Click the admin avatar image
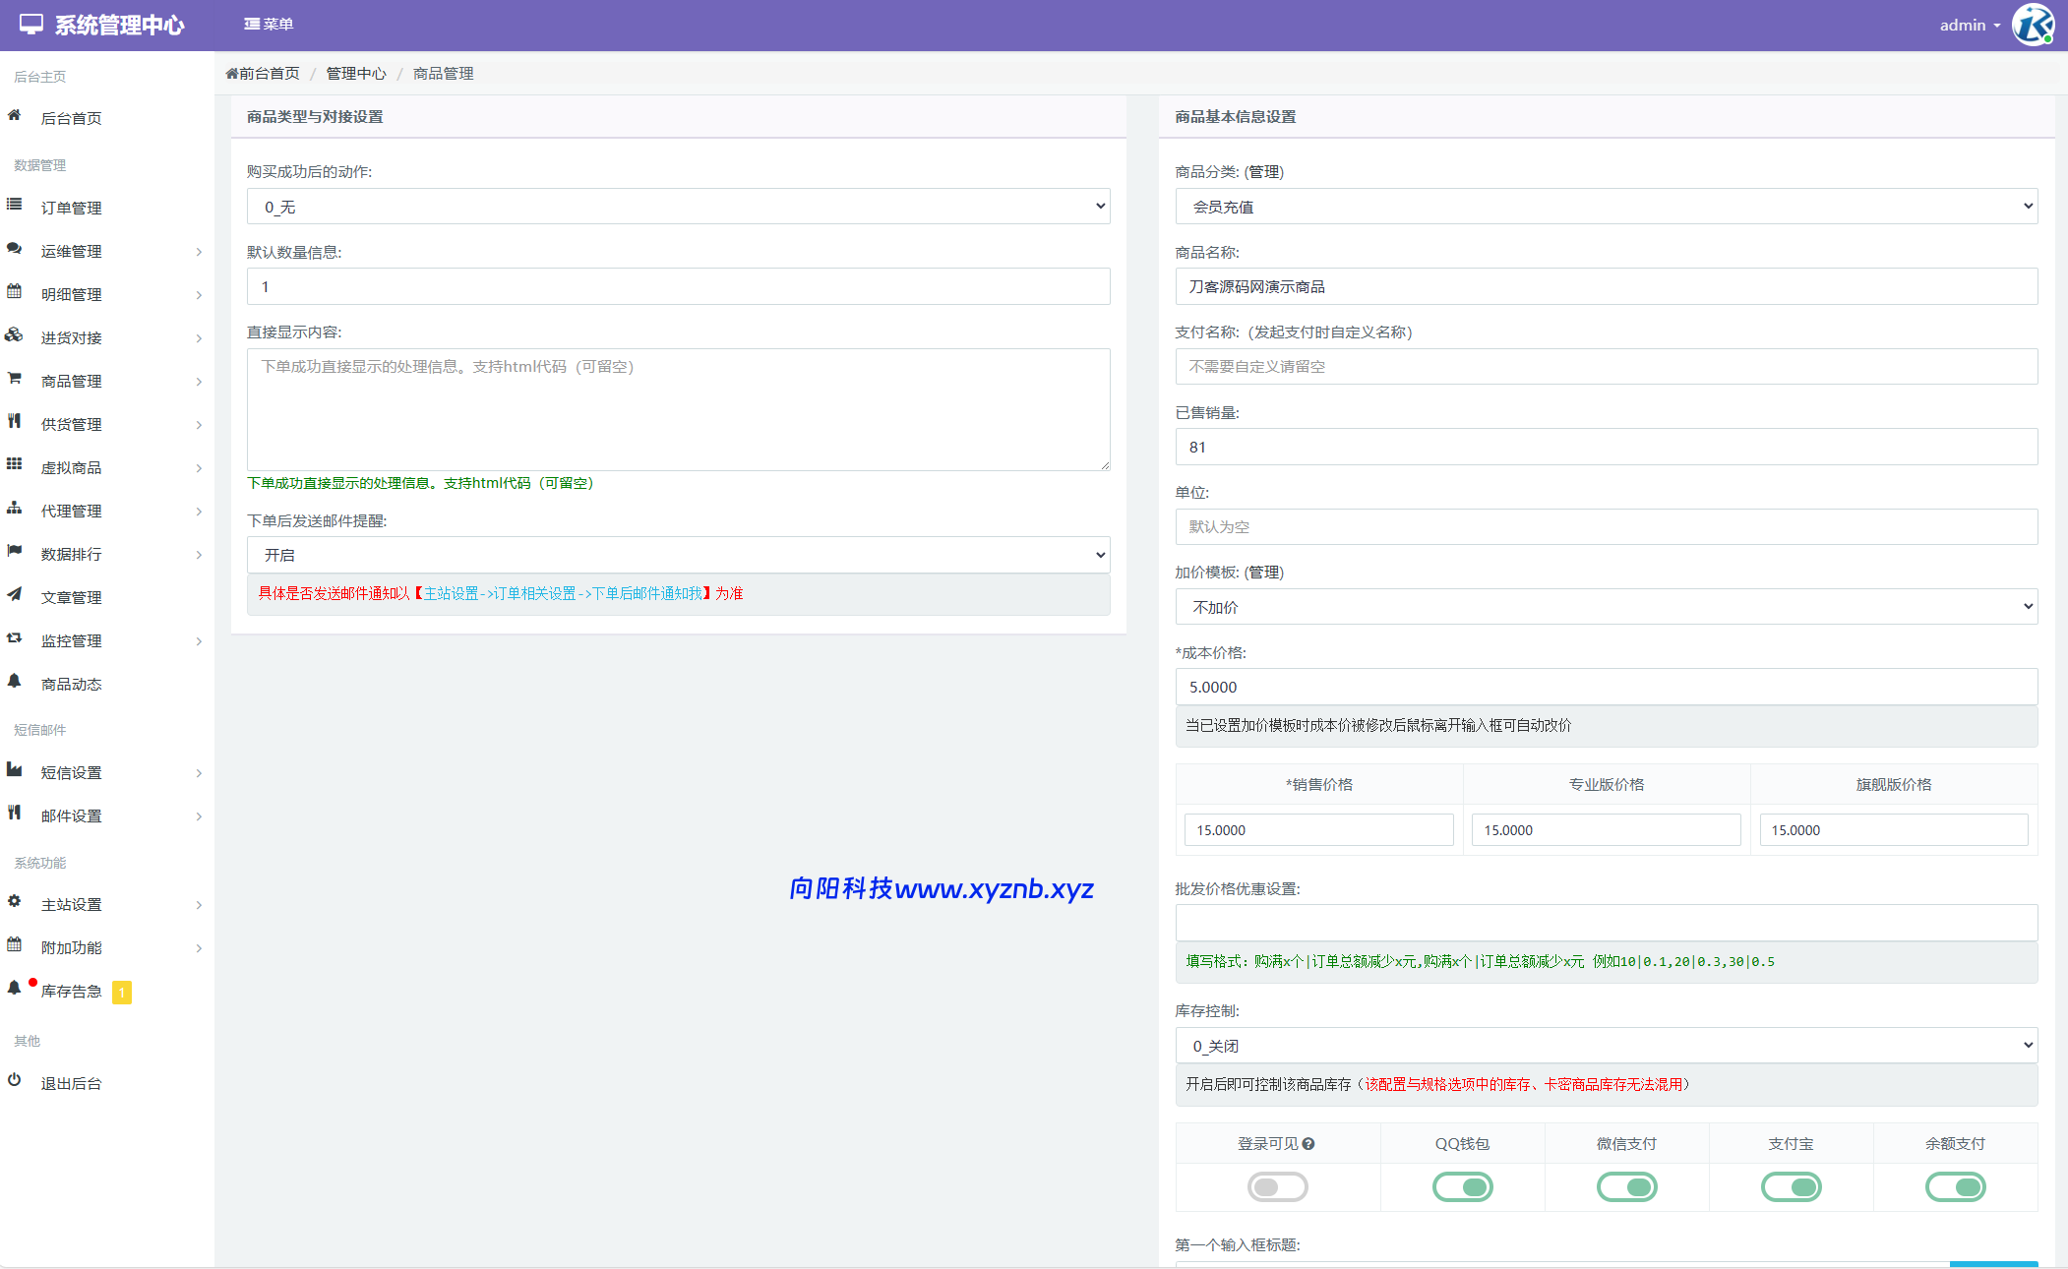The height and width of the screenshot is (1269, 2068). [x=2033, y=25]
